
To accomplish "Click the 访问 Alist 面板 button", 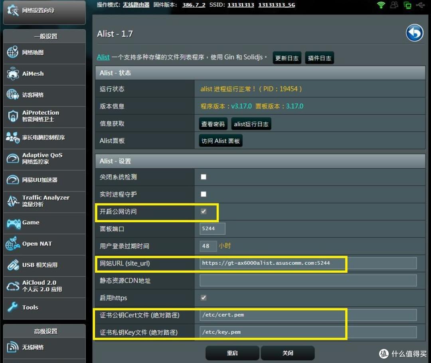I will click(220, 141).
